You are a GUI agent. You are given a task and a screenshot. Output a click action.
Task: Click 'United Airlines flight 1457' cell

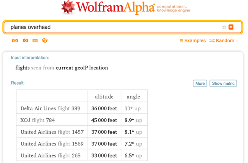coord(52,131)
